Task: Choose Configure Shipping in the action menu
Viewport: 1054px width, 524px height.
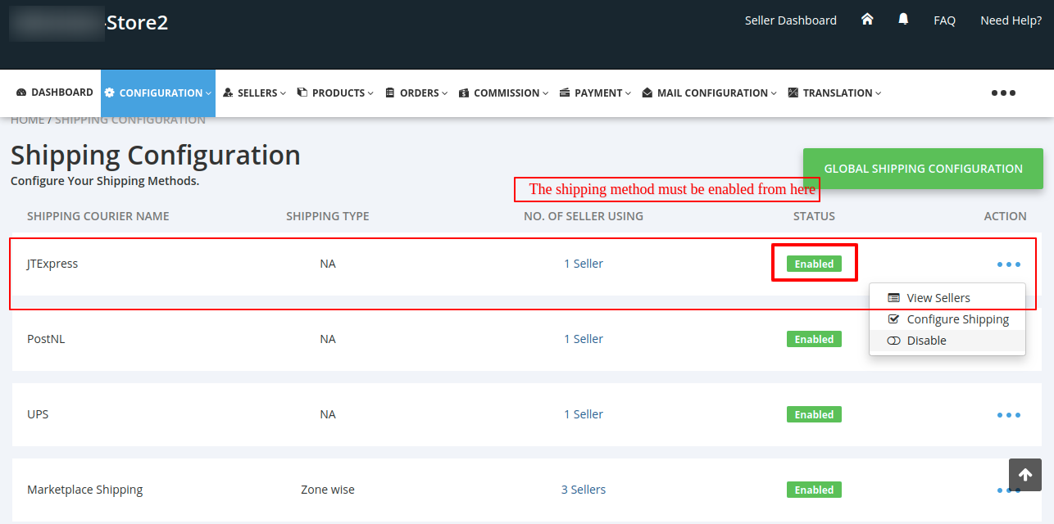Action: pos(947,319)
